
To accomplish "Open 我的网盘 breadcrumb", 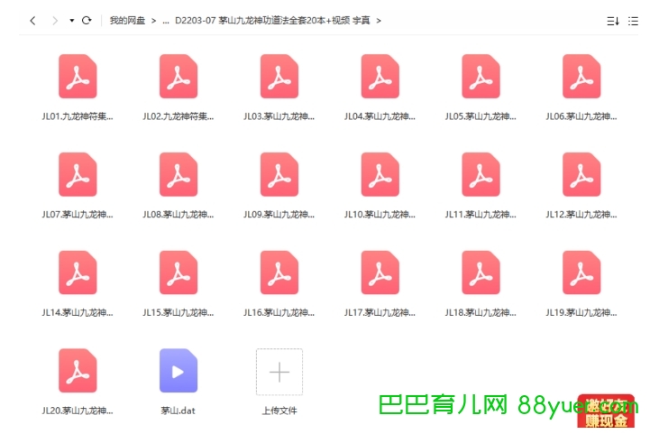I will pyautogui.click(x=127, y=21).
